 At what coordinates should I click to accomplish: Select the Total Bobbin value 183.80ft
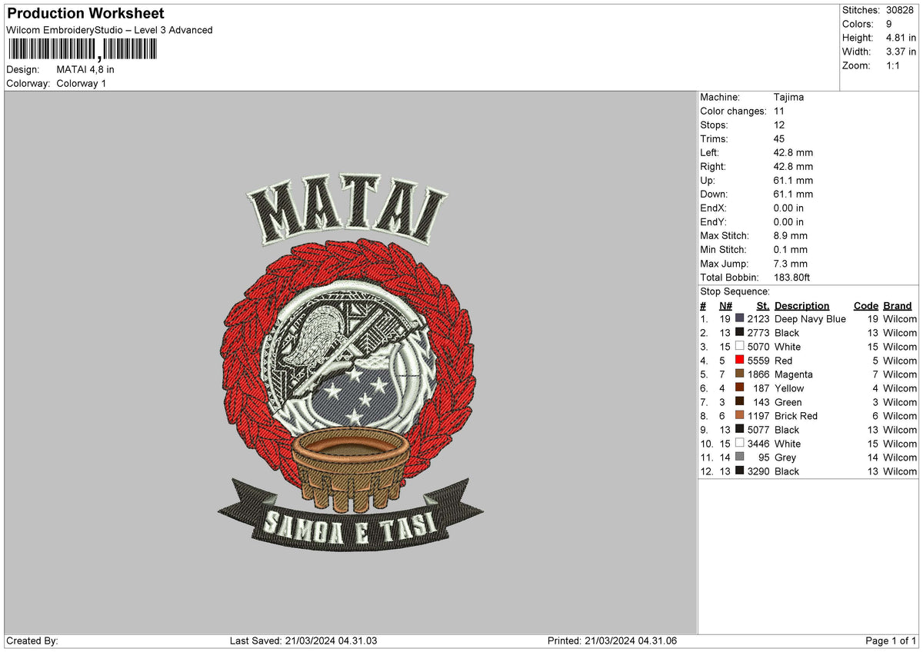792,277
